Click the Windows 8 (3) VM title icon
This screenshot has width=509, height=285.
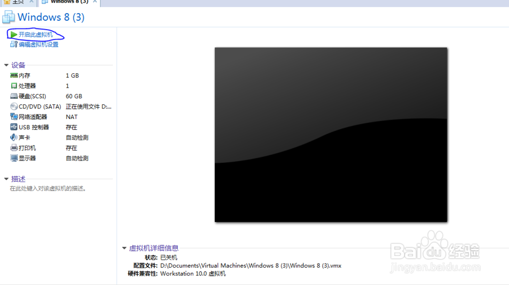9,17
